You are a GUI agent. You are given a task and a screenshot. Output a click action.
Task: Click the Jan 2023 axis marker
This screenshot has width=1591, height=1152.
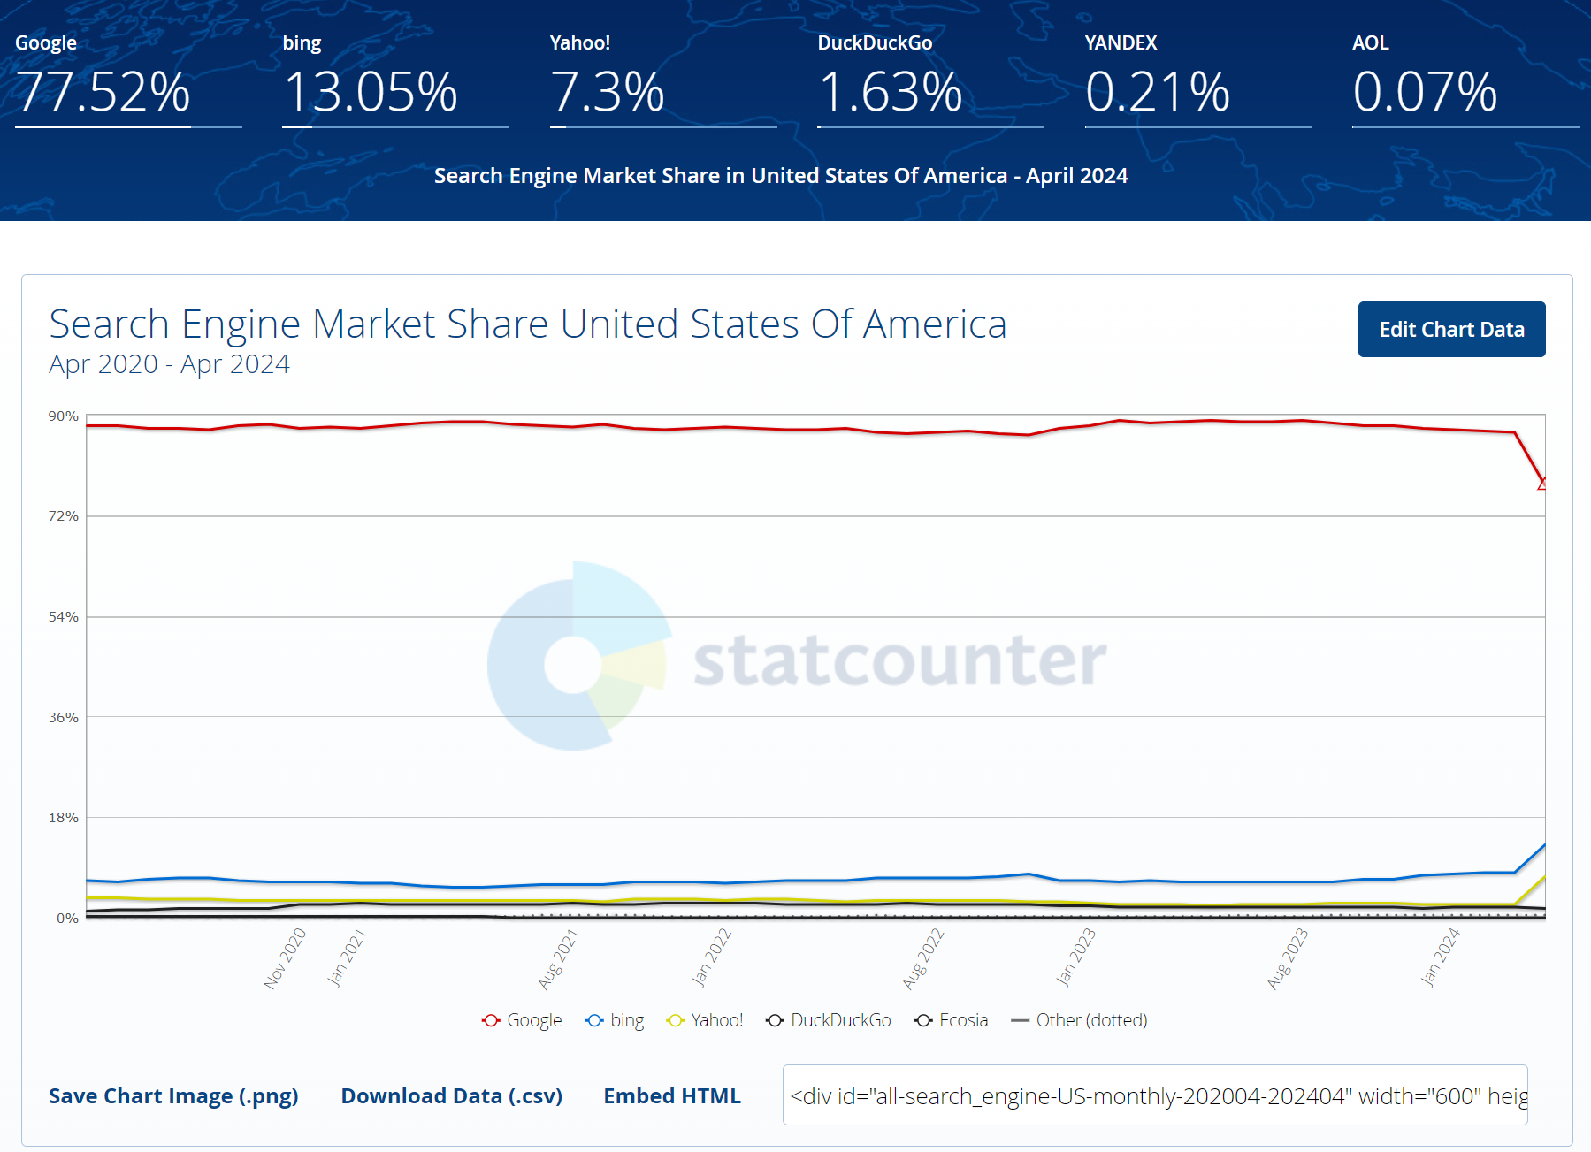click(x=1075, y=957)
